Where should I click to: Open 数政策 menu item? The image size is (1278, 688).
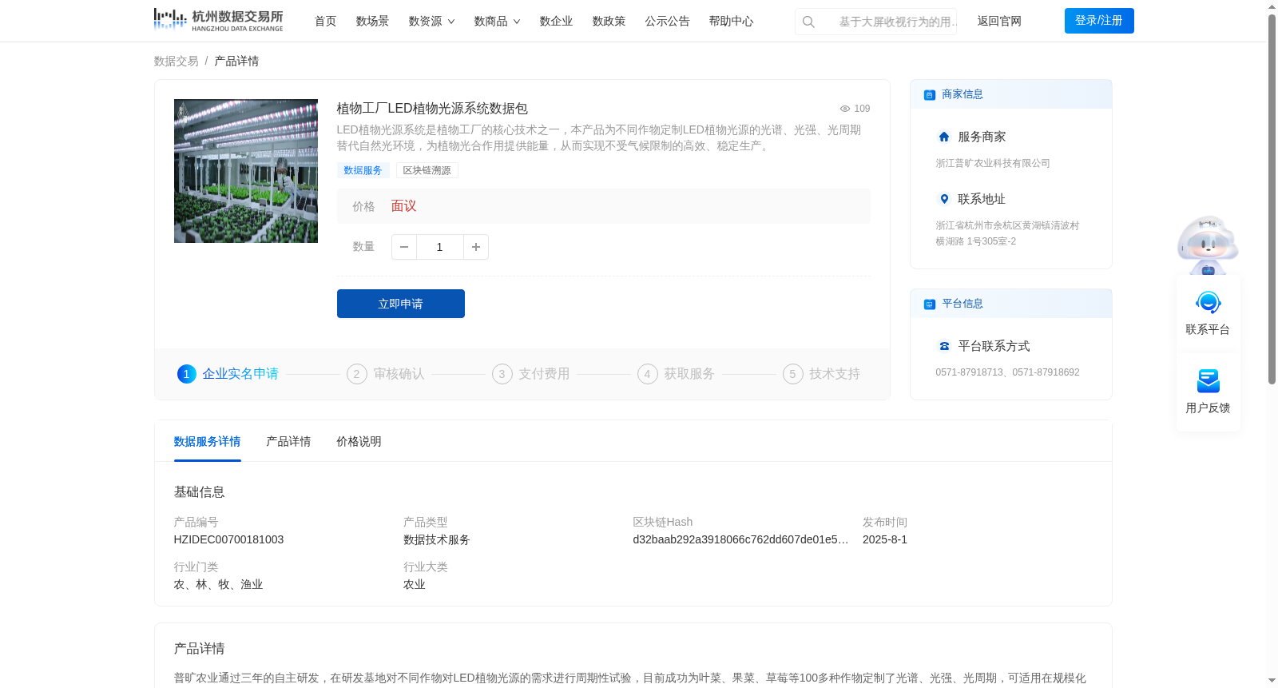(609, 22)
